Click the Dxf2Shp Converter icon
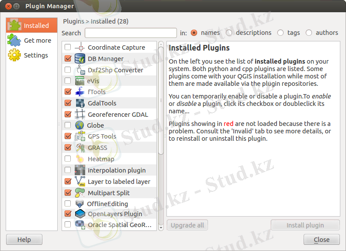Viewport: 346px width, 251px height. coord(80,70)
